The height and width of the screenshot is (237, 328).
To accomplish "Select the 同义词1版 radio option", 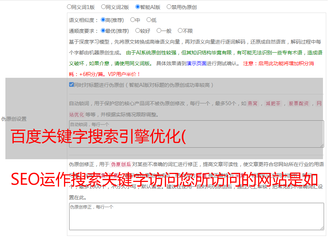I will [x=69, y=7].
